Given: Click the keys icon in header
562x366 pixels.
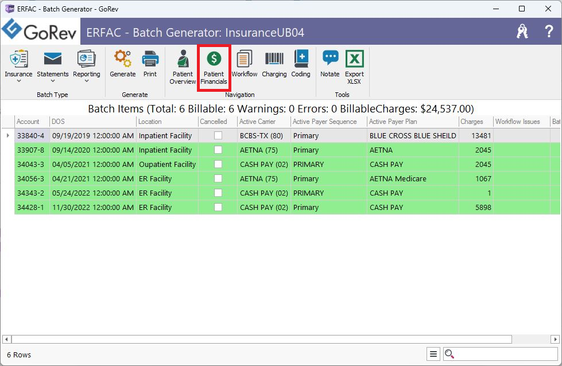Looking at the screenshot, I should click(x=522, y=32).
